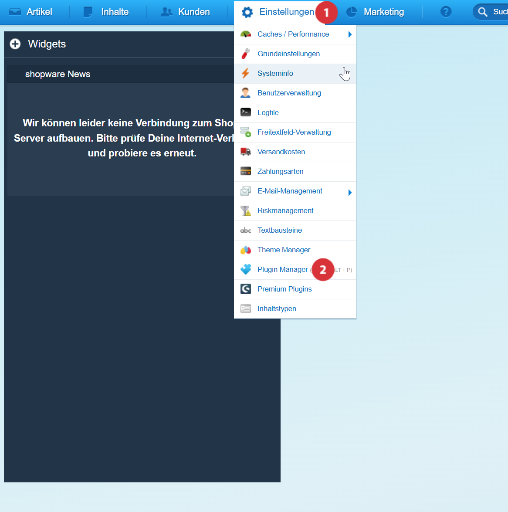Open the Plugin Manager puzzle icon
This screenshot has height=512, width=508.
pos(246,269)
